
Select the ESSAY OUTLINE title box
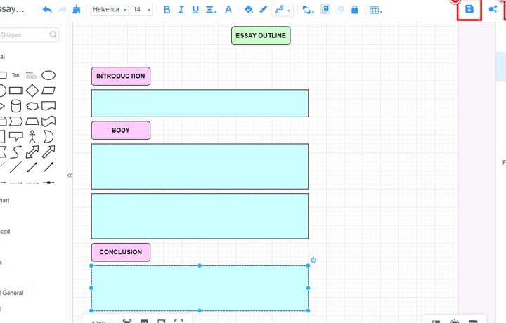[261, 35]
